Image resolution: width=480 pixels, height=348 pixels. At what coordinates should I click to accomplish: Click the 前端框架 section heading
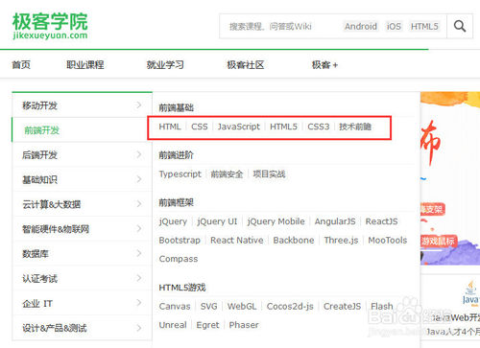pos(177,202)
